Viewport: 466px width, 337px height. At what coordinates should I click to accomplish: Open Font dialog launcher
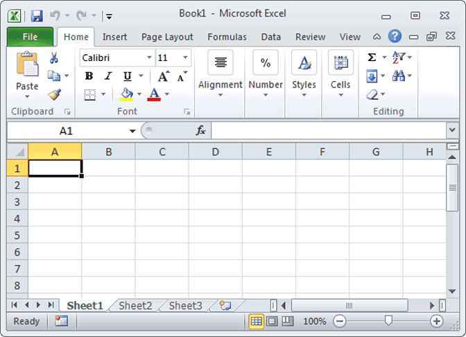[x=187, y=112]
